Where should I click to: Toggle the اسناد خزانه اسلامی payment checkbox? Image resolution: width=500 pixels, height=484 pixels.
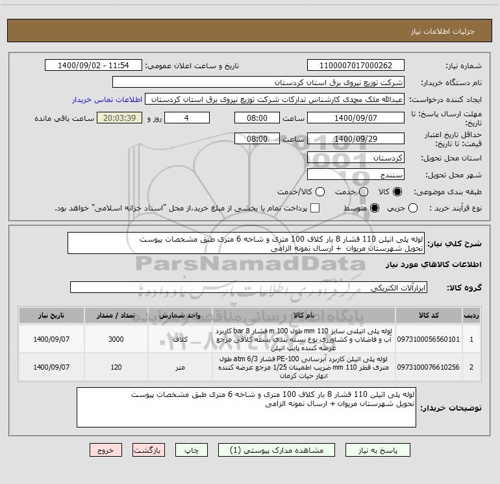point(315,208)
